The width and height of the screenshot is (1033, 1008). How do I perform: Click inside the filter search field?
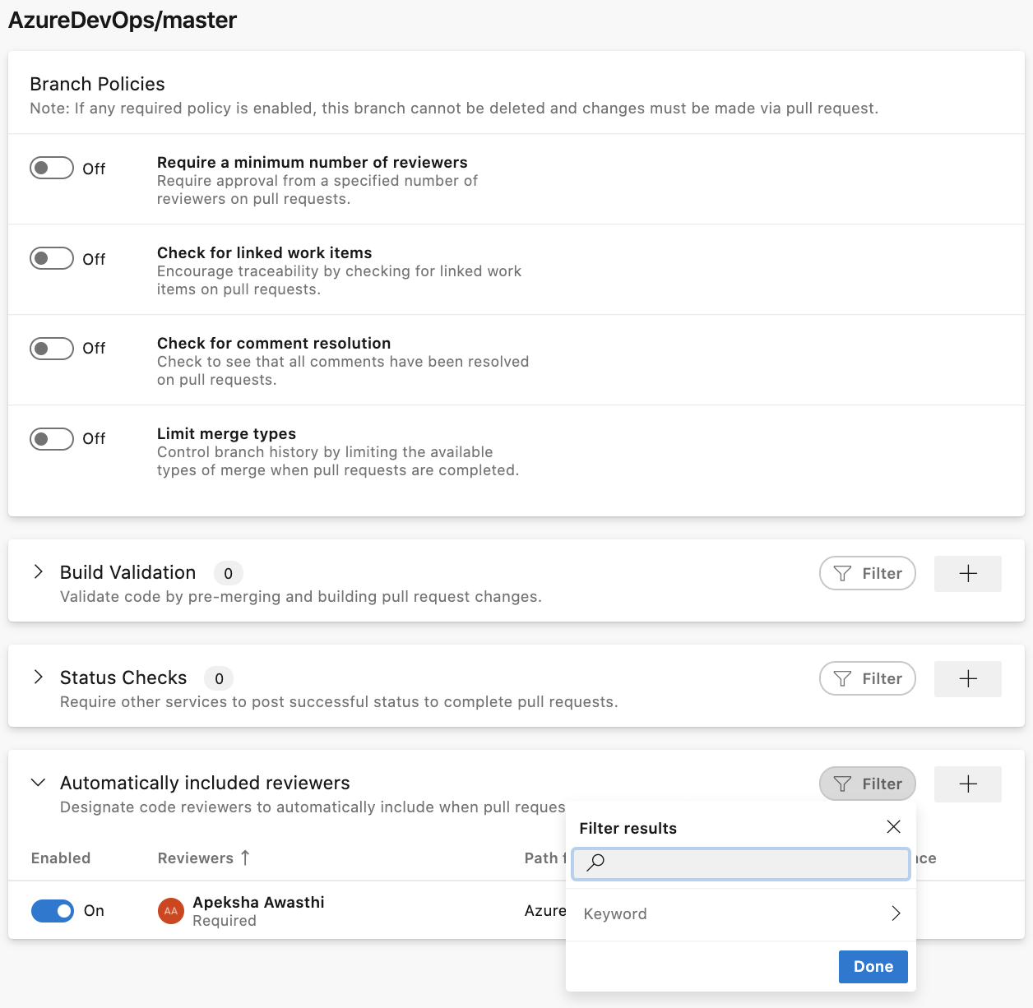pyautogui.click(x=740, y=863)
